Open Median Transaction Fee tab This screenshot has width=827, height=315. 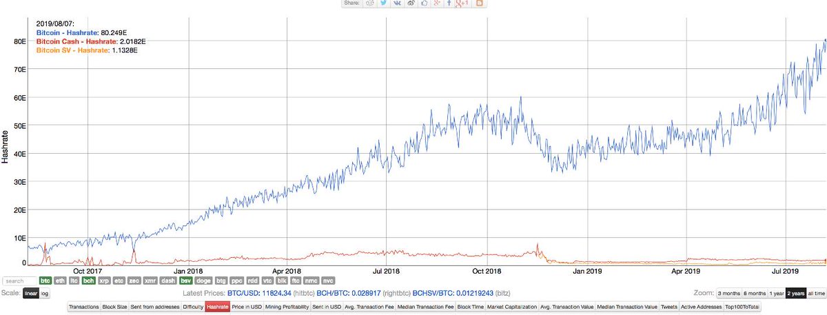pos(425,307)
